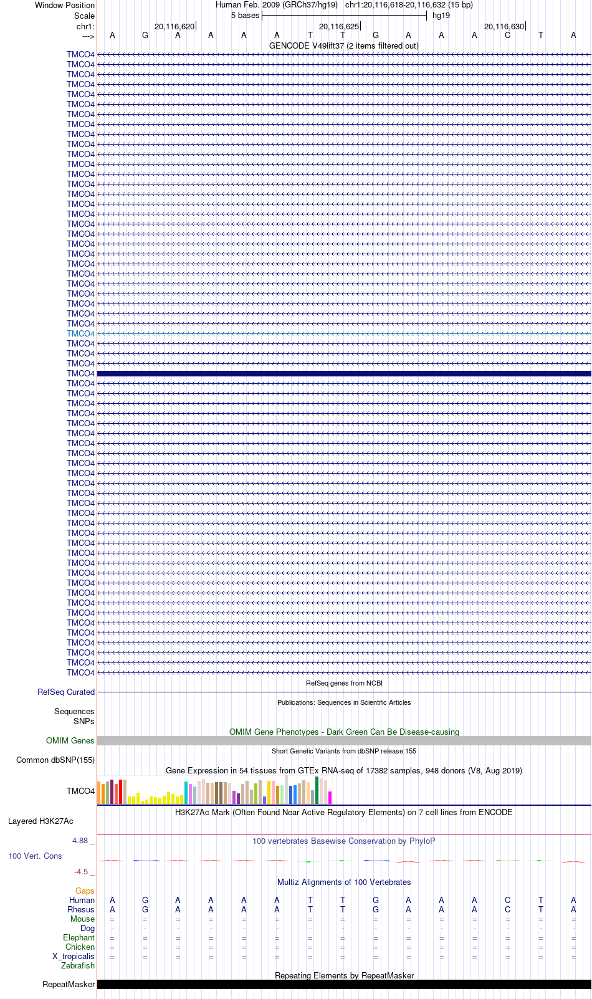Click the 'Elephant' alignment row label
592x999 pixels.
pos(79,938)
